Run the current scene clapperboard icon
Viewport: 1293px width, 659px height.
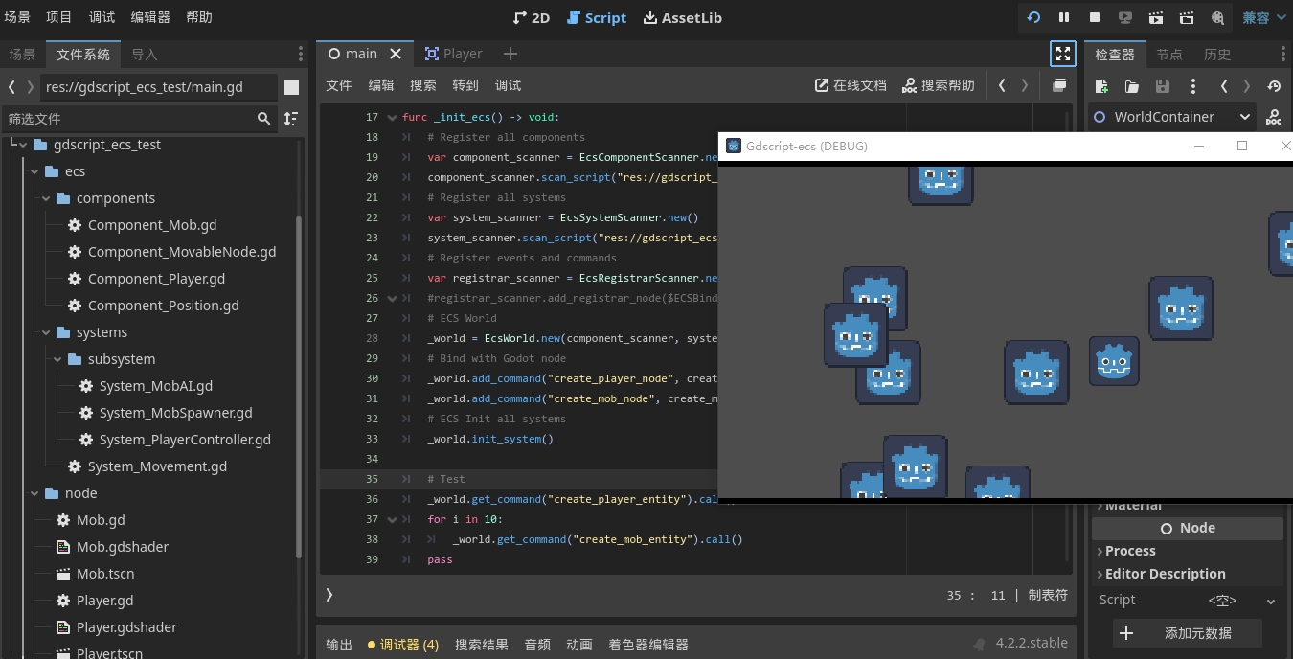tap(1156, 17)
